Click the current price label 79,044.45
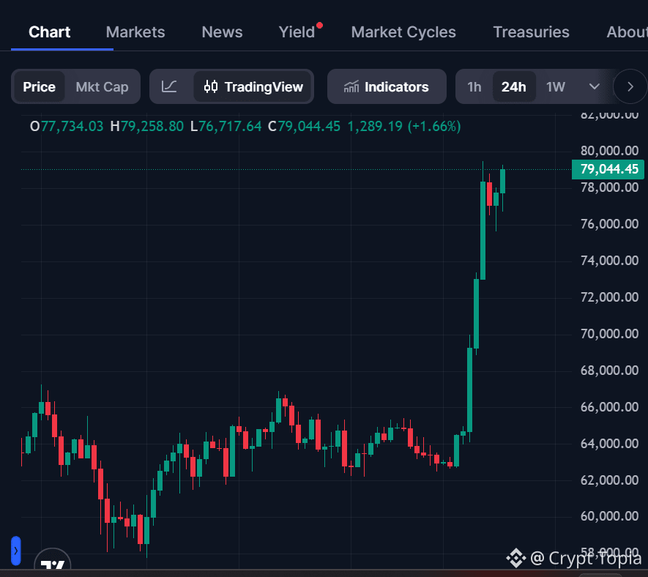 pos(608,169)
